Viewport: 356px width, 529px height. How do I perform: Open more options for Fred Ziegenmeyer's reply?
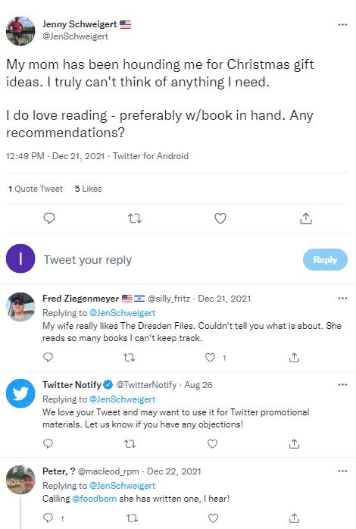[x=342, y=299]
